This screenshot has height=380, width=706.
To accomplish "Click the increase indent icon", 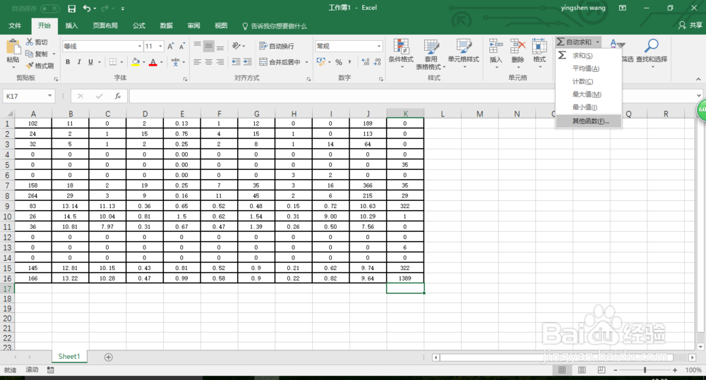I will coord(248,62).
